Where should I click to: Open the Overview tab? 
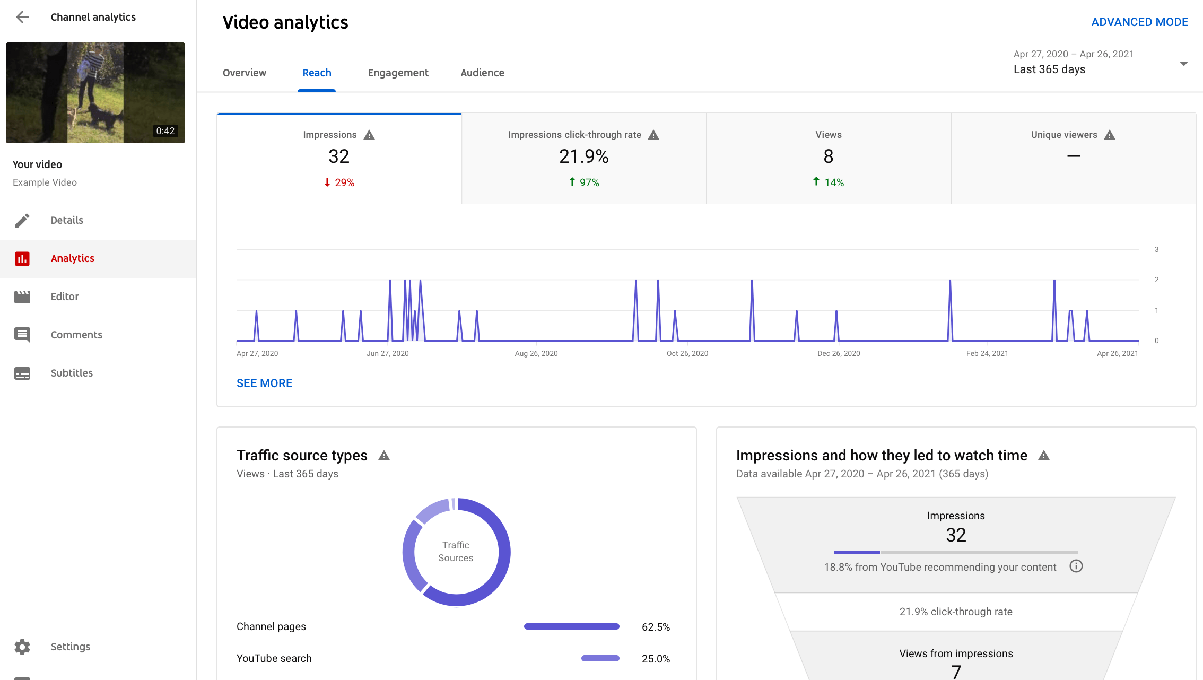point(245,73)
